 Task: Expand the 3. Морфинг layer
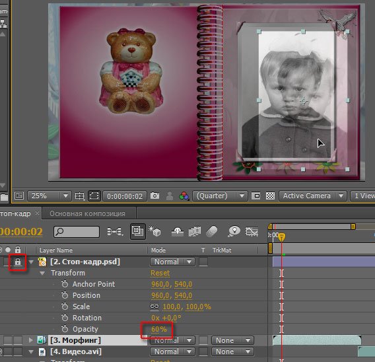(30, 340)
